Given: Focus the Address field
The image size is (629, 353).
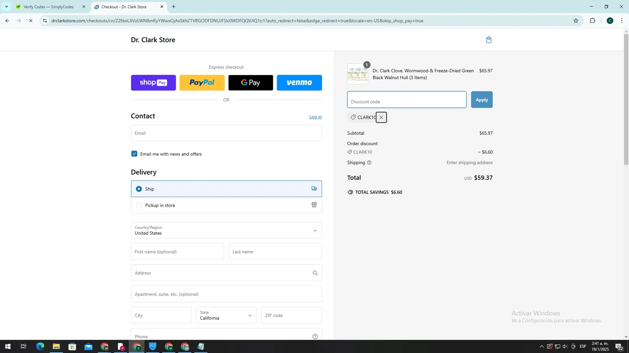Looking at the screenshot, I should coord(226,273).
